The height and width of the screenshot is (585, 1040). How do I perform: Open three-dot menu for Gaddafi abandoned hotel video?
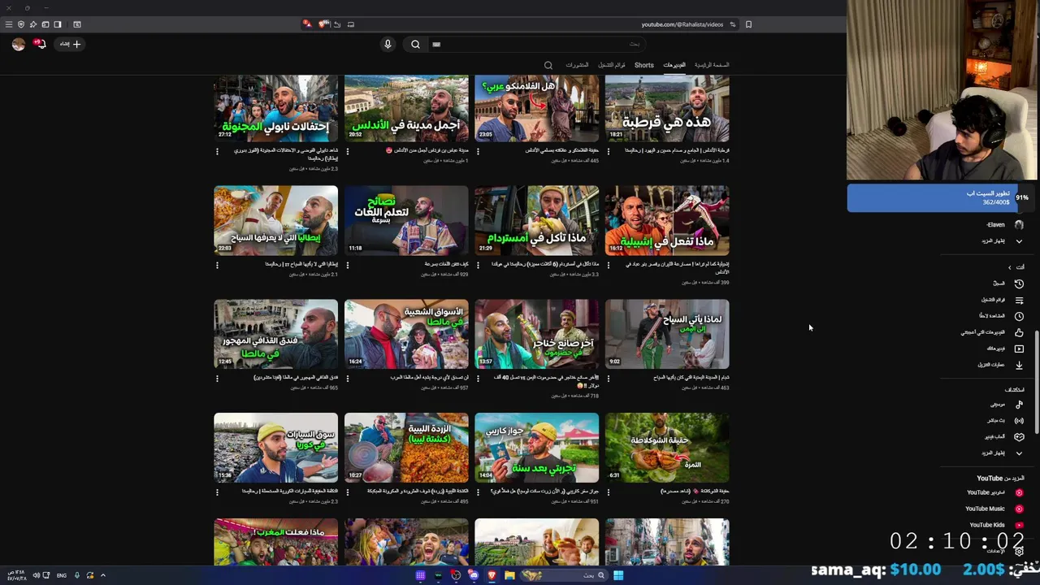click(217, 378)
